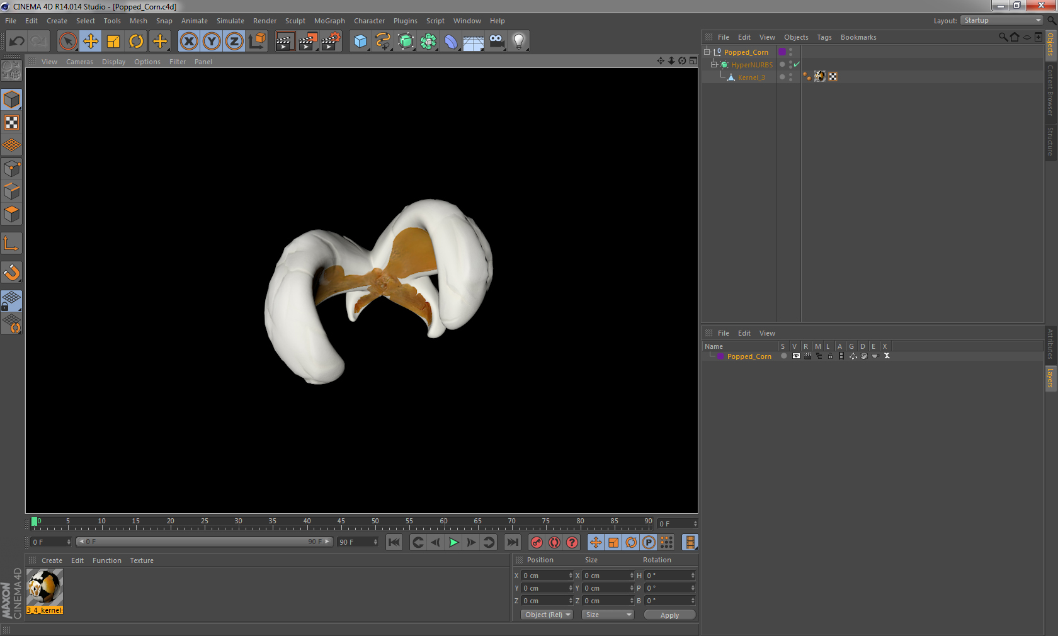Collapse the Popped_Corn tree node
Viewport: 1058px width, 636px height.
pyautogui.click(x=707, y=52)
